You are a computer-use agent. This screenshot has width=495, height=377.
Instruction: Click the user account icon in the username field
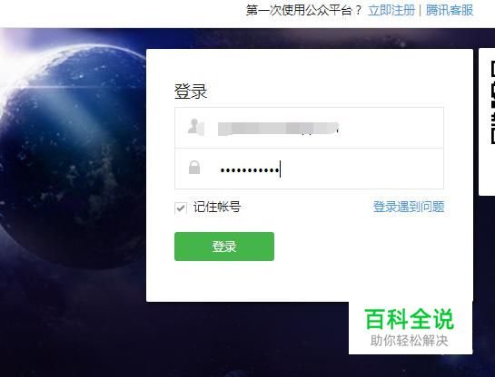tap(196, 127)
